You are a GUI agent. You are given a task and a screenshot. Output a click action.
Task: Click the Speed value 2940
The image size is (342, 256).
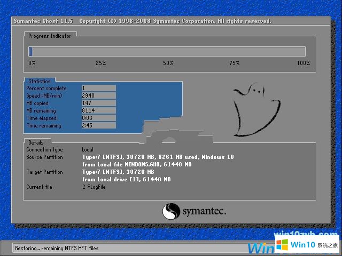[99, 95]
